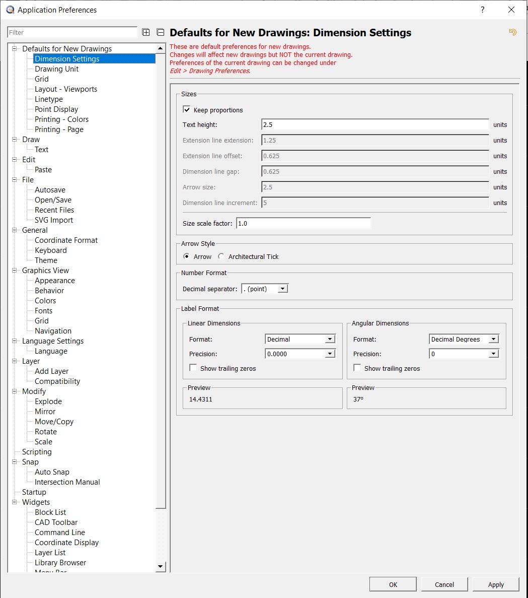Enable Show trailing zeros for Angular Dimensions
528x598 pixels.
[357, 368]
